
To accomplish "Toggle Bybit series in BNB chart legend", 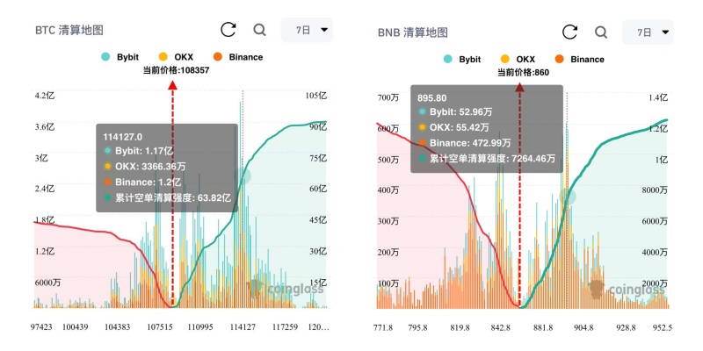I will pyautogui.click(x=462, y=59).
